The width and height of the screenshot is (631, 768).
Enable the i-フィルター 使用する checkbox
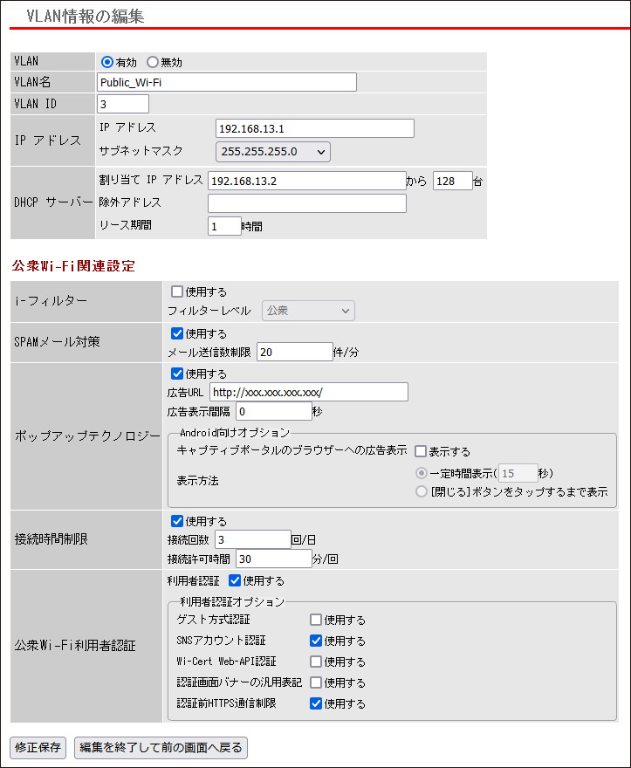pyautogui.click(x=177, y=291)
